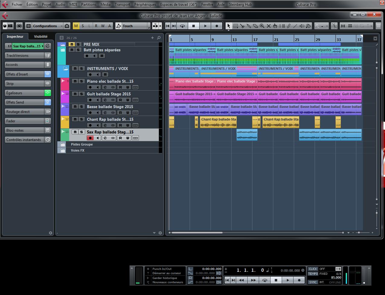Toggle Snap on/off
This screenshot has height=295, width=385.
[343, 26]
